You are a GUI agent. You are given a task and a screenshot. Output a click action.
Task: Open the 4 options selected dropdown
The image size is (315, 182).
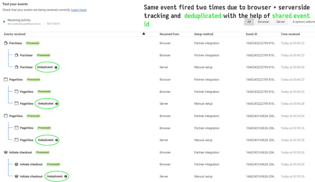click(302, 22)
